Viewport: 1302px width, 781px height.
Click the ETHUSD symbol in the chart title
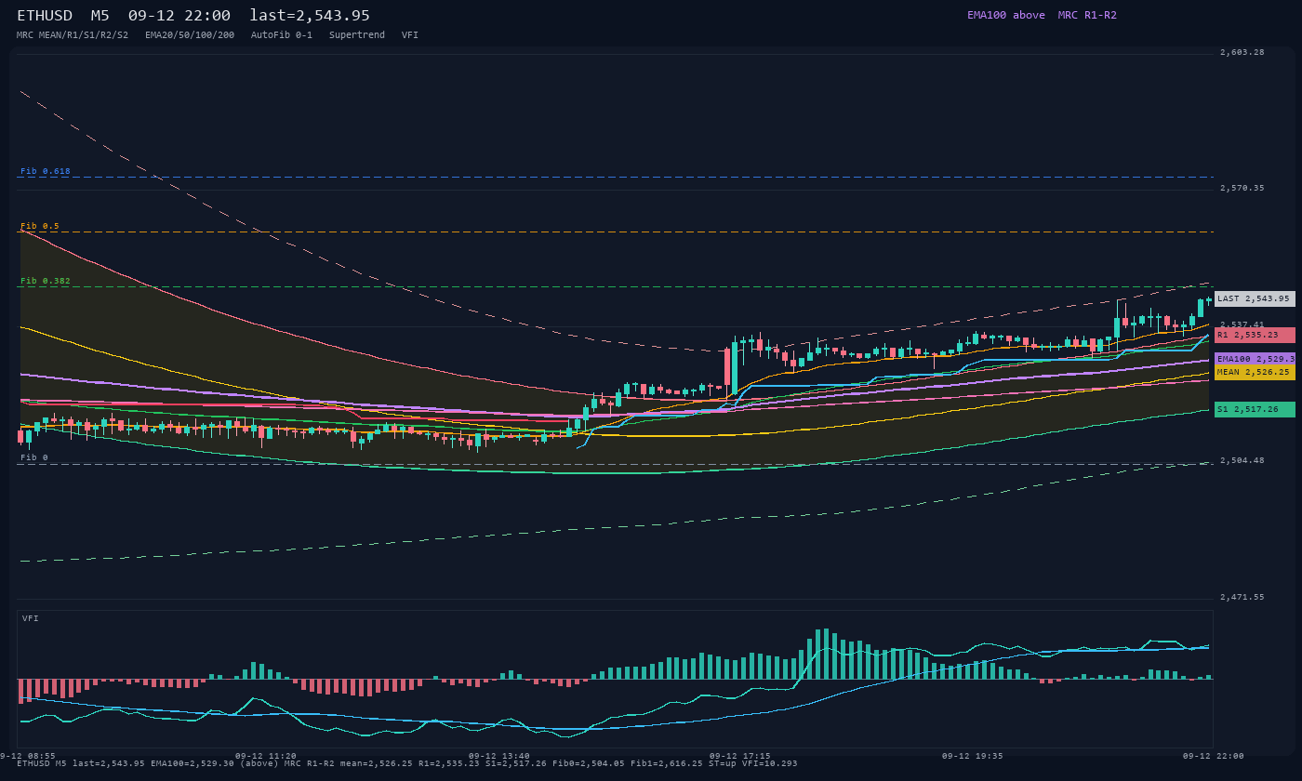(45, 16)
